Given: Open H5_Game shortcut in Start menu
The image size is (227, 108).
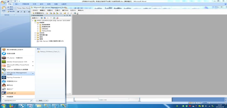Looking at the screenshot, I should (18, 58).
